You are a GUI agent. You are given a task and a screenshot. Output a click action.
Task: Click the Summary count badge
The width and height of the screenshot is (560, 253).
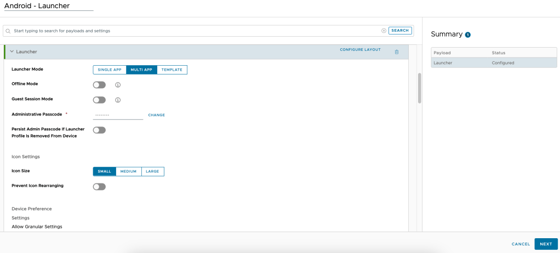pos(468,34)
